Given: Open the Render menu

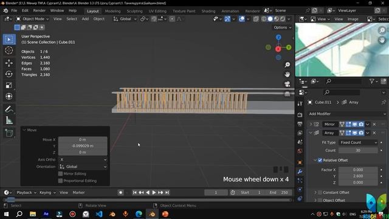Looking at the screenshot, I should 39,11.
